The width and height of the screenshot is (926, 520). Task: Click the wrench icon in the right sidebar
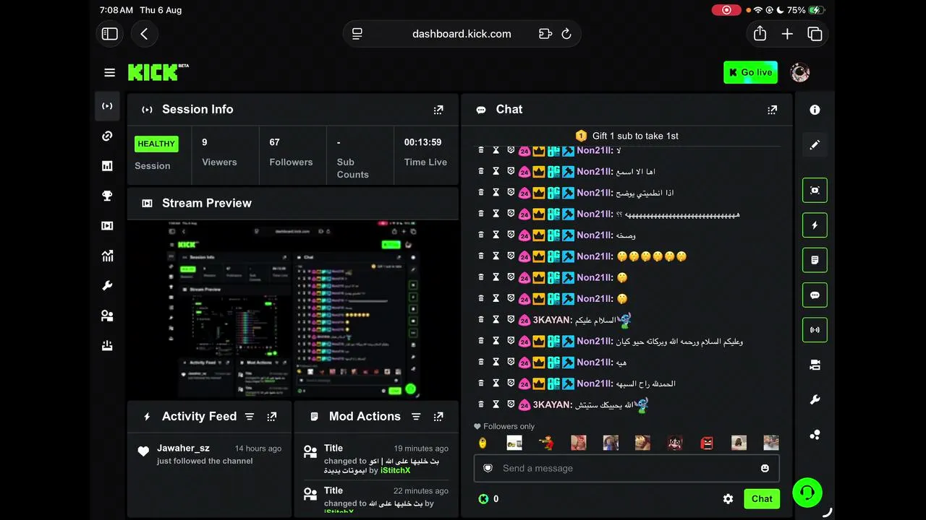click(x=815, y=400)
